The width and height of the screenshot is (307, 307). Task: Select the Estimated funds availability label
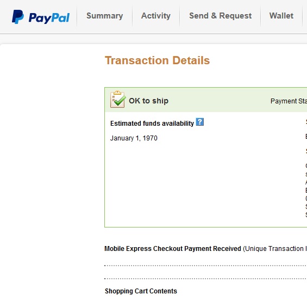[x=152, y=124]
